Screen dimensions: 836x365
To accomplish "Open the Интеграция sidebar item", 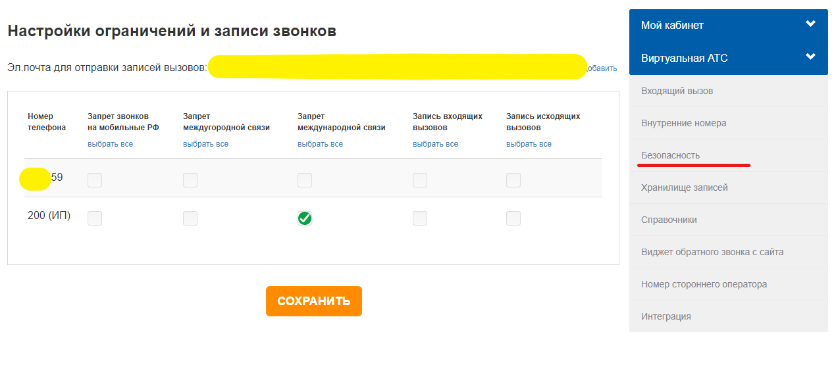I will point(666,316).
